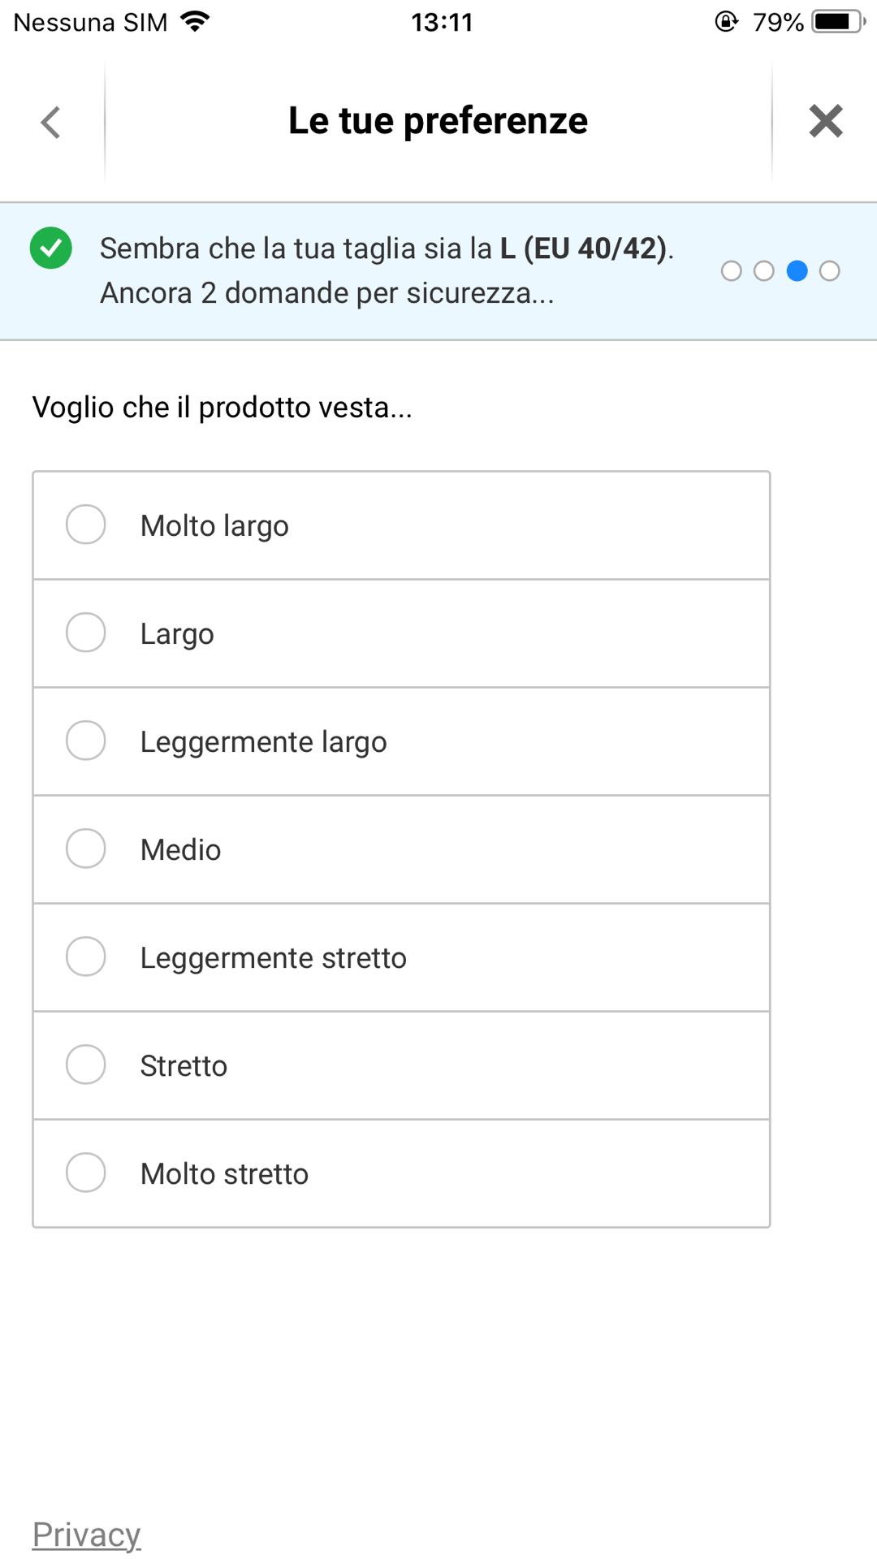Jump to the last progress step dot
Image resolution: width=877 pixels, height=1559 pixels.
(829, 271)
